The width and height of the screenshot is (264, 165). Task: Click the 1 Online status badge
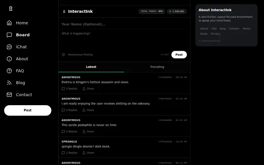click(177, 12)
